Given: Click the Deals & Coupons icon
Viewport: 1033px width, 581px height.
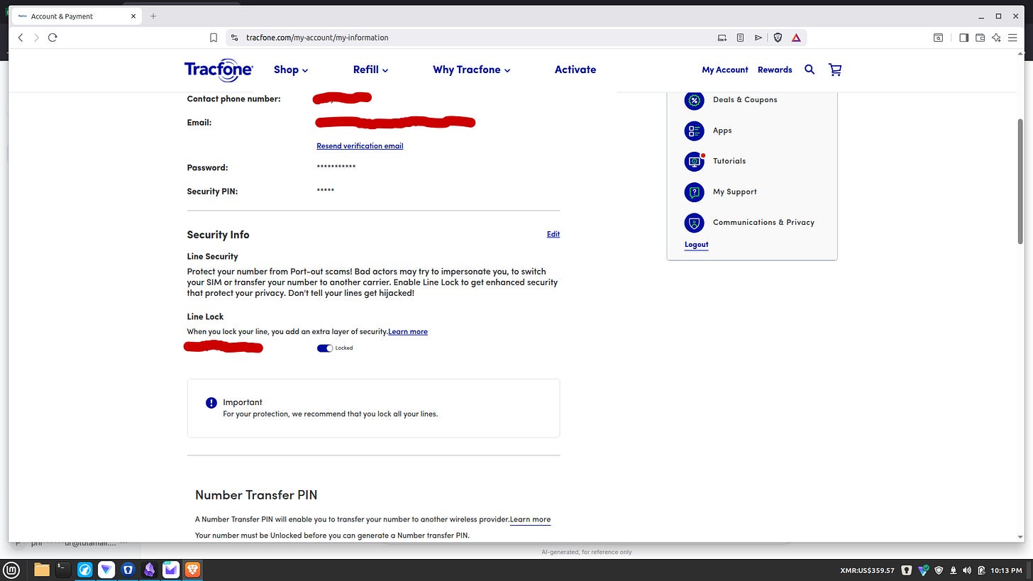Looking at the screenshot, I should click(694, 100).
